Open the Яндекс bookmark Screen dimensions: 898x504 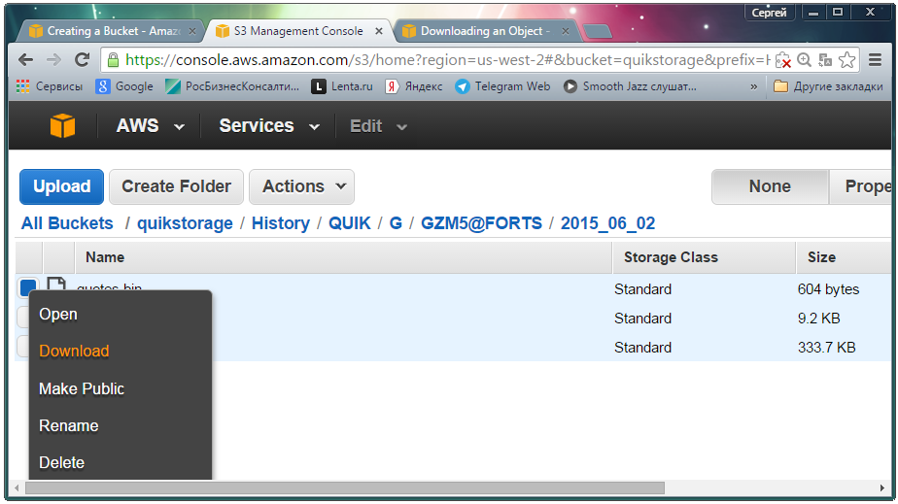[414, 86]
